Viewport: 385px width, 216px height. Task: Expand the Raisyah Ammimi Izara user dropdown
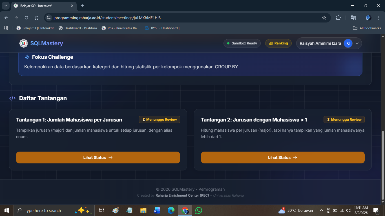(357, 43)
